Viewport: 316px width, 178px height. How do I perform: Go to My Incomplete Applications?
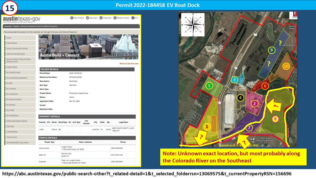tap(17, 78)
